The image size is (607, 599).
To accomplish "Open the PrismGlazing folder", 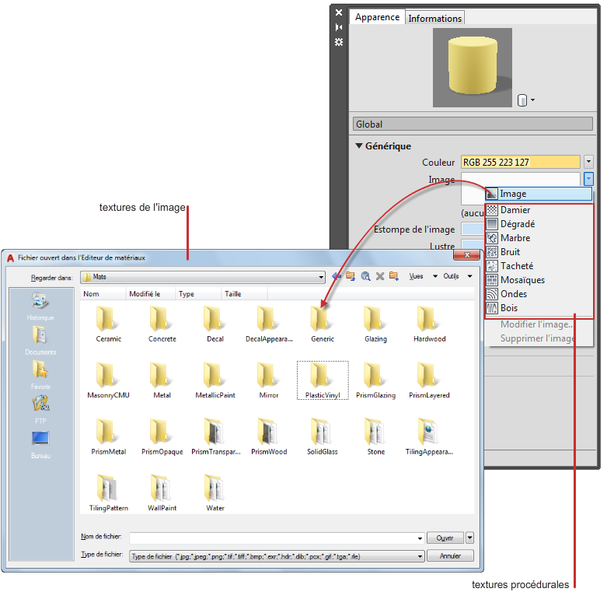I will [x=375, y=380].
